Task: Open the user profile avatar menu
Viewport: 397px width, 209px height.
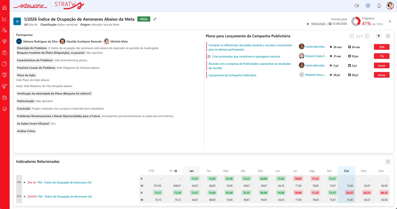Action: click(x=390, y=6)
